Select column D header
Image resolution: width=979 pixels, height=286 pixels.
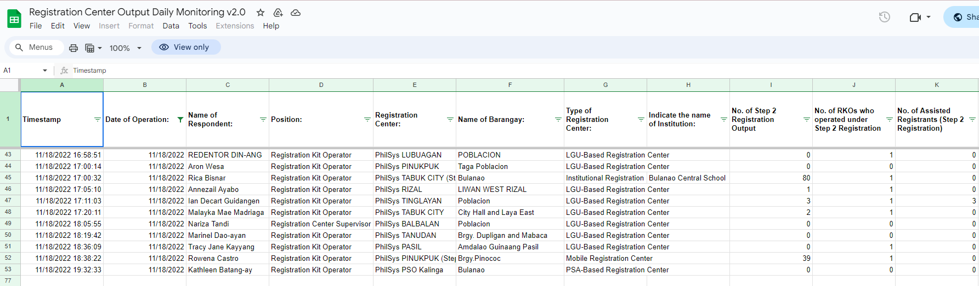tap(321, 85)
